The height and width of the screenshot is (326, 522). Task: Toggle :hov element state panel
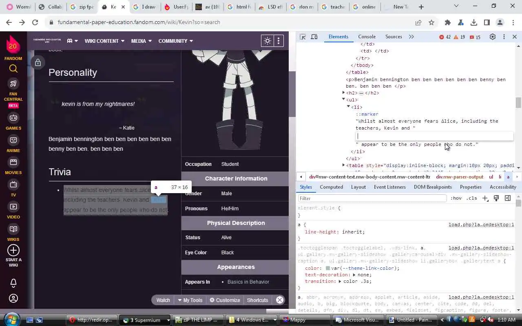pos(456,198)
